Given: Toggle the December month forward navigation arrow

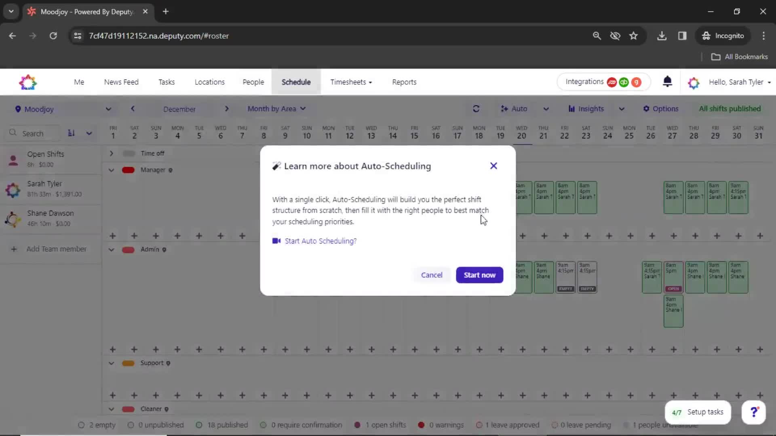Looking at the screenshot, I should pyautogui.click(x=226, y=109).
